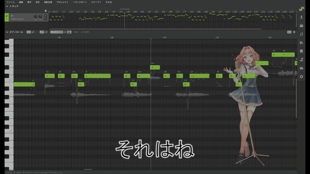The height and width of the screenshot is (174, 310).
Task: Click measure 44 in piano roll ruler
Action: (x=165, y=37)
